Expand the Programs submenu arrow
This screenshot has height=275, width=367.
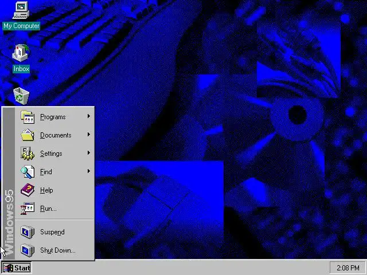[x=89, y=116]
